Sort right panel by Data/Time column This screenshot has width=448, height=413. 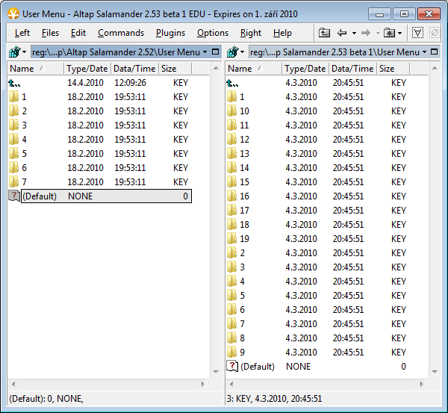coord(352,69)
